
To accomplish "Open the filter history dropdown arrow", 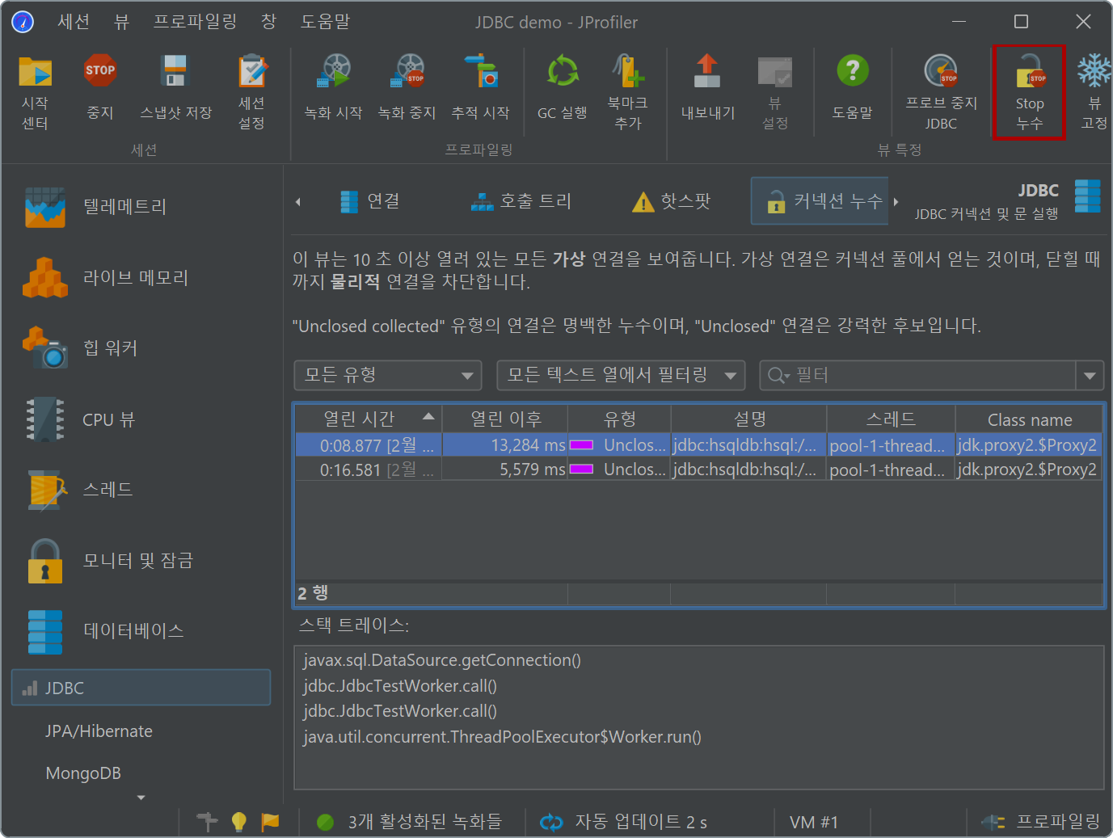I will [1090, 375].
